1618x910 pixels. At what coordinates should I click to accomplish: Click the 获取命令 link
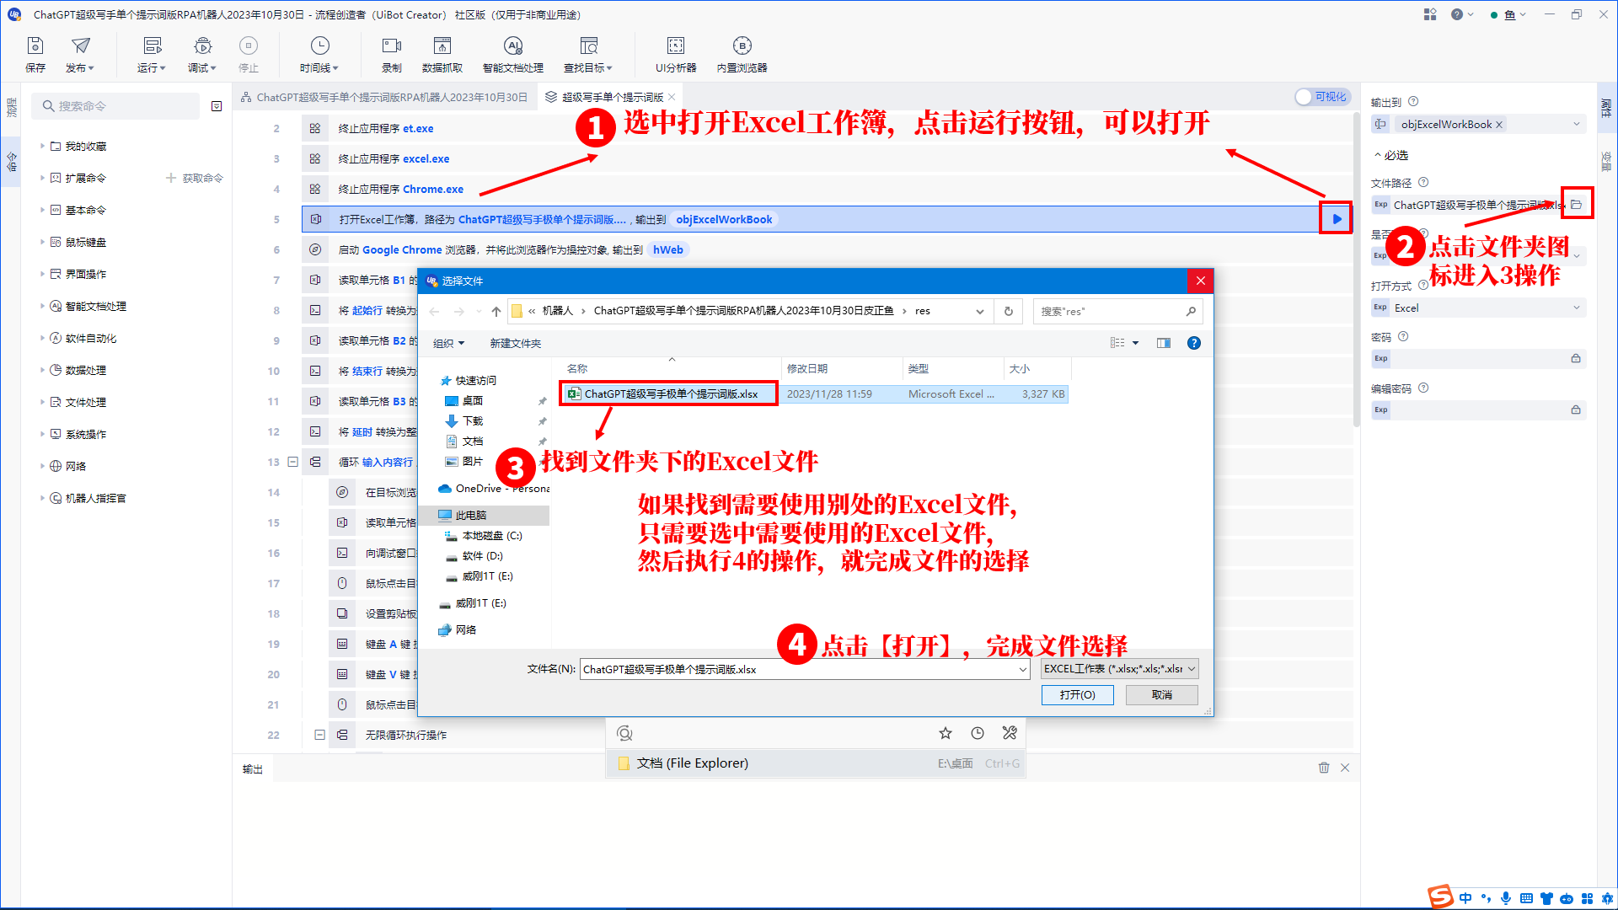[195, 178]
